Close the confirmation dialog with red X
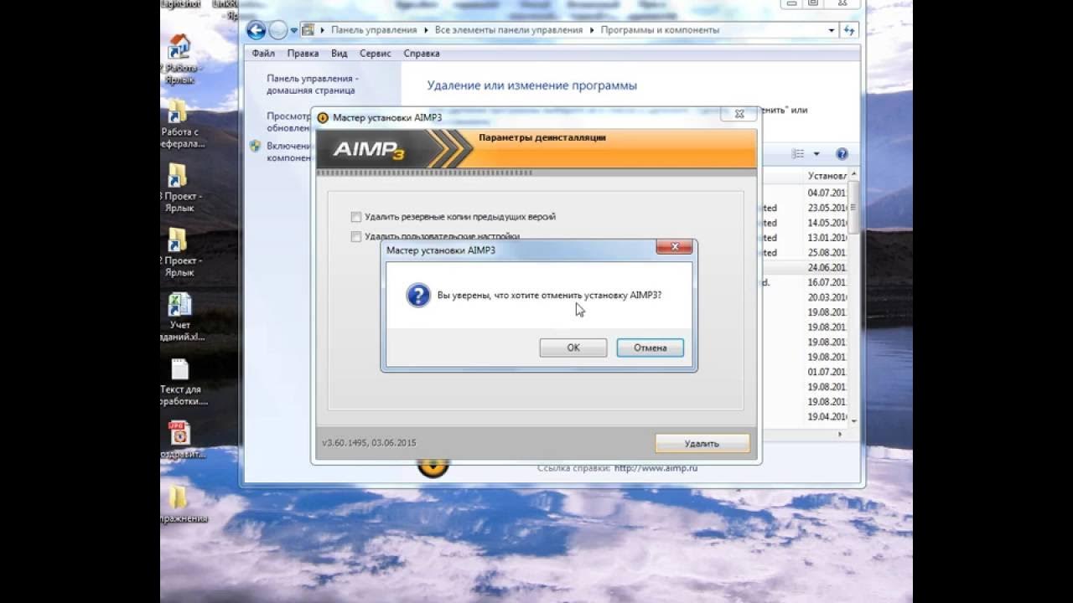 [674, 247]
